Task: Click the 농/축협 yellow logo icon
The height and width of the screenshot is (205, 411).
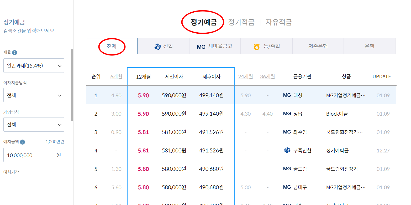Action: [x=257, y=47]
